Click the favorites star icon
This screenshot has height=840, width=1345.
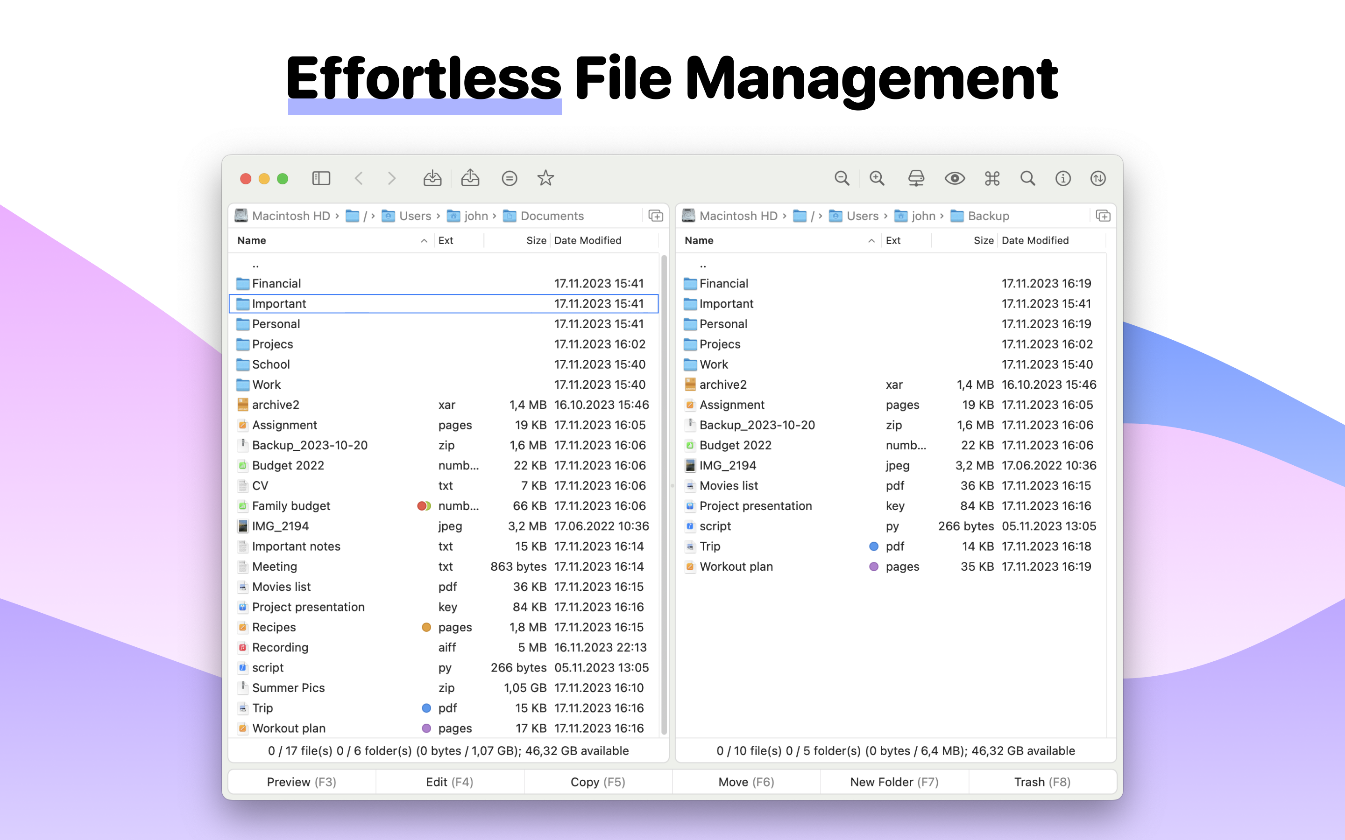(545, 178)
